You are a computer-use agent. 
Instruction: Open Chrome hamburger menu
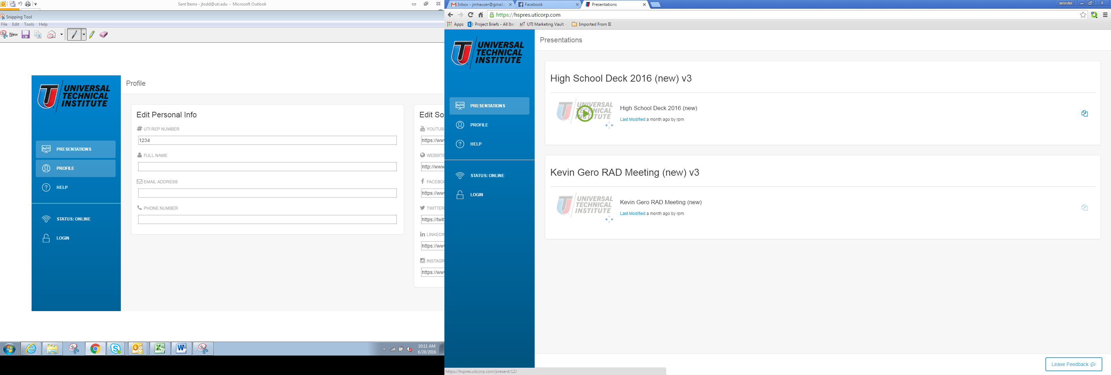[x=1105, y=15]
